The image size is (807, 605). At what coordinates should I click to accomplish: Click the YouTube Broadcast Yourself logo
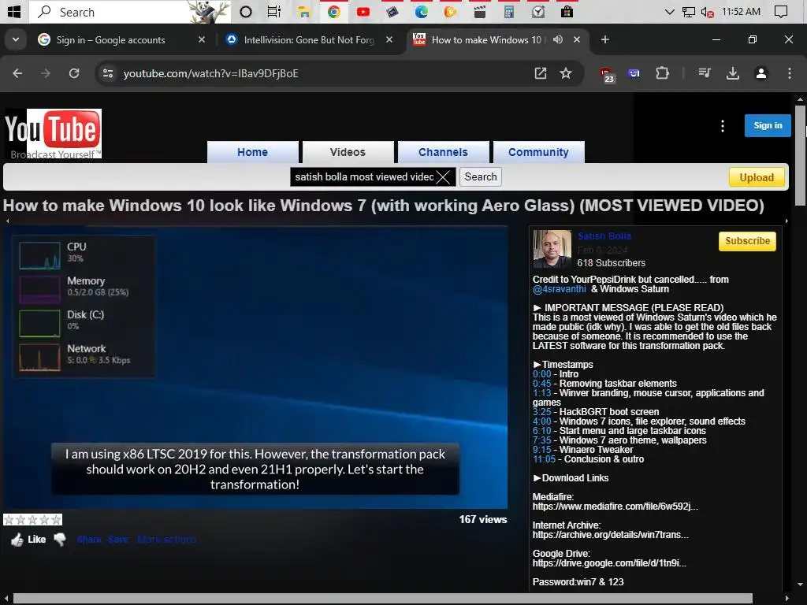53,134
